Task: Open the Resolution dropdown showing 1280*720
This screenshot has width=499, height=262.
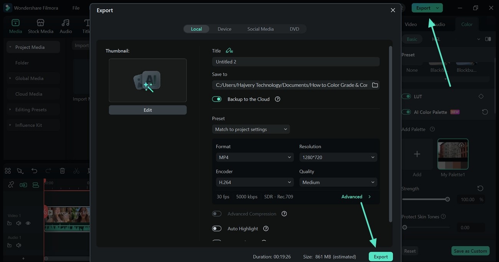Action: [338, 157]
